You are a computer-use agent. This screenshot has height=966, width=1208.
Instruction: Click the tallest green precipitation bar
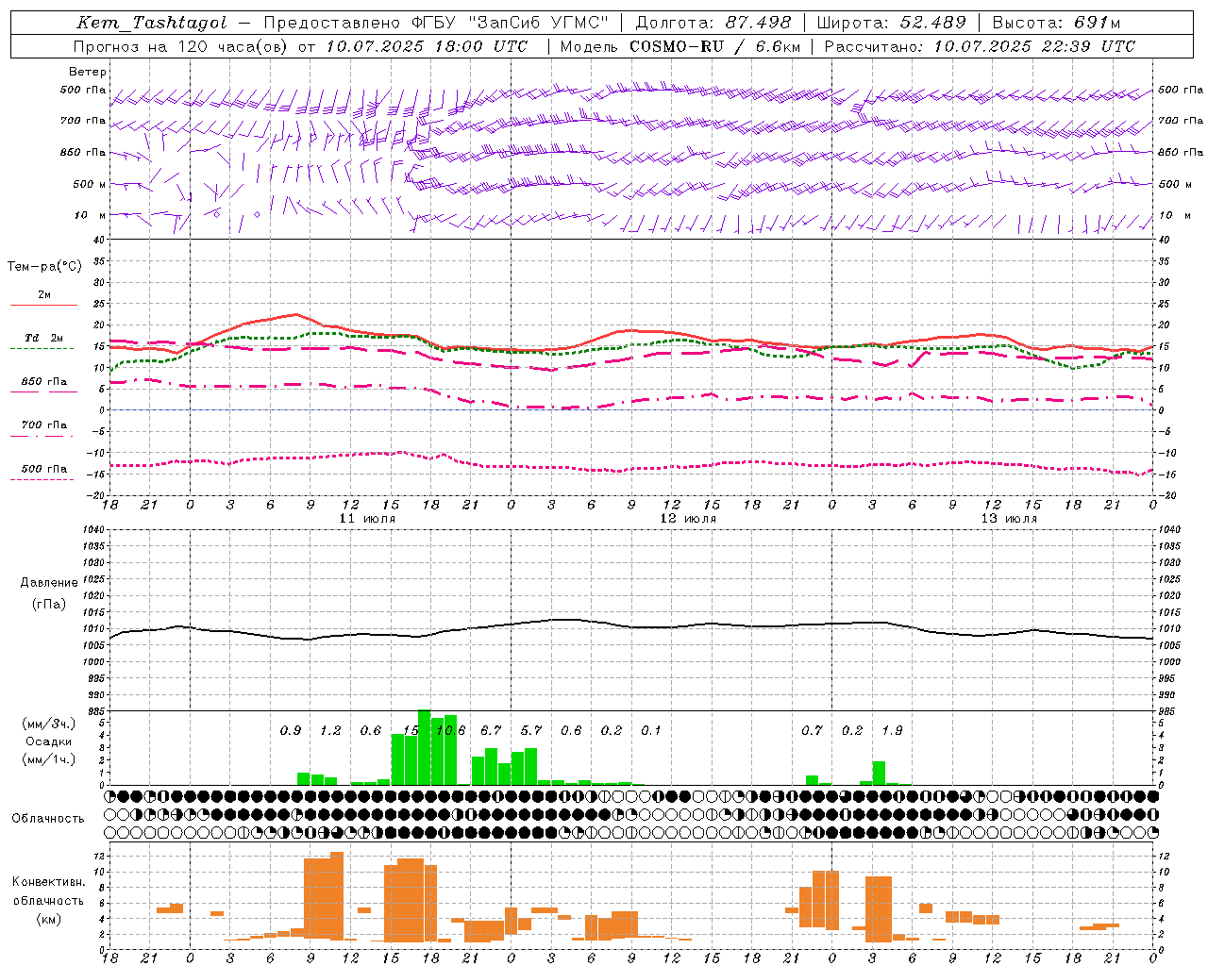pyautogui.click(x=425, y=747)
